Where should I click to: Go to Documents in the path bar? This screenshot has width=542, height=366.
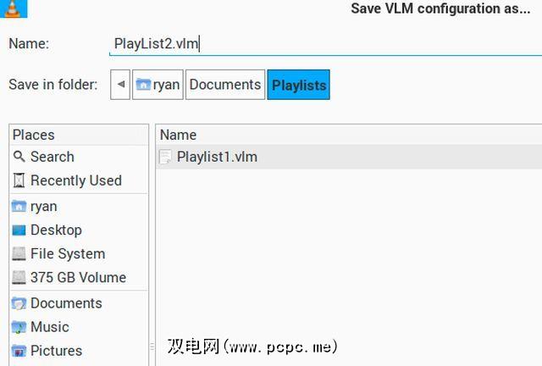coord(224,85)
